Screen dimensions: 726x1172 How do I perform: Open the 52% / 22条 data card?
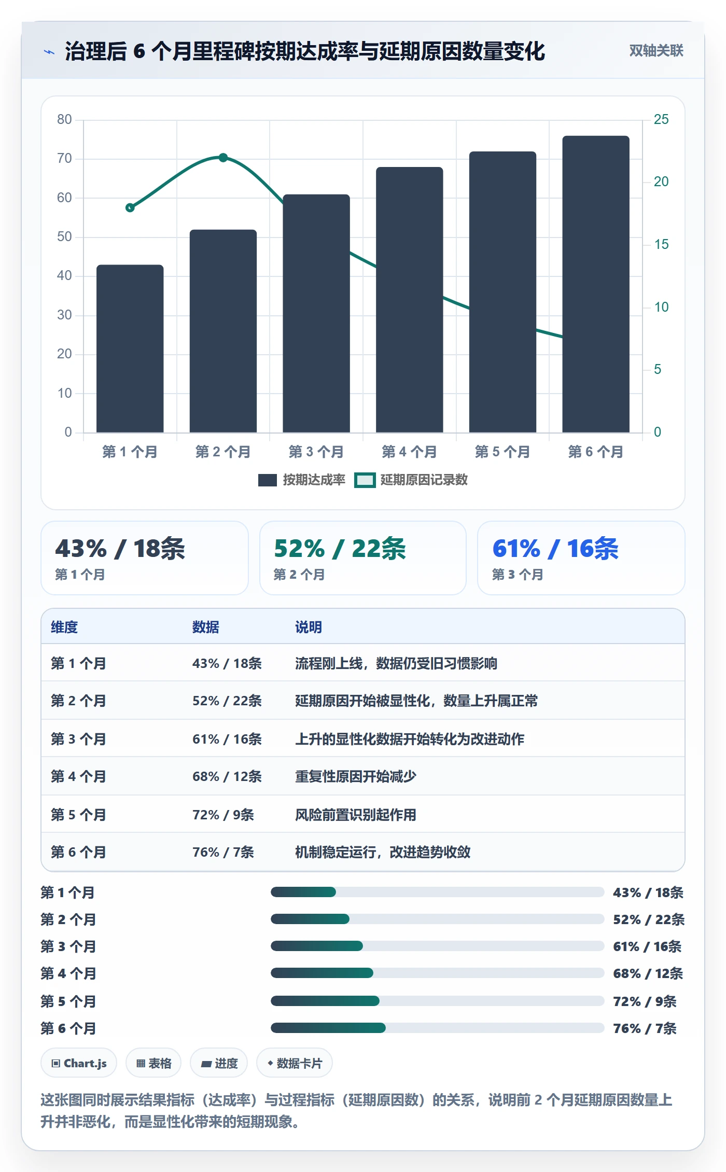point(363,558)
